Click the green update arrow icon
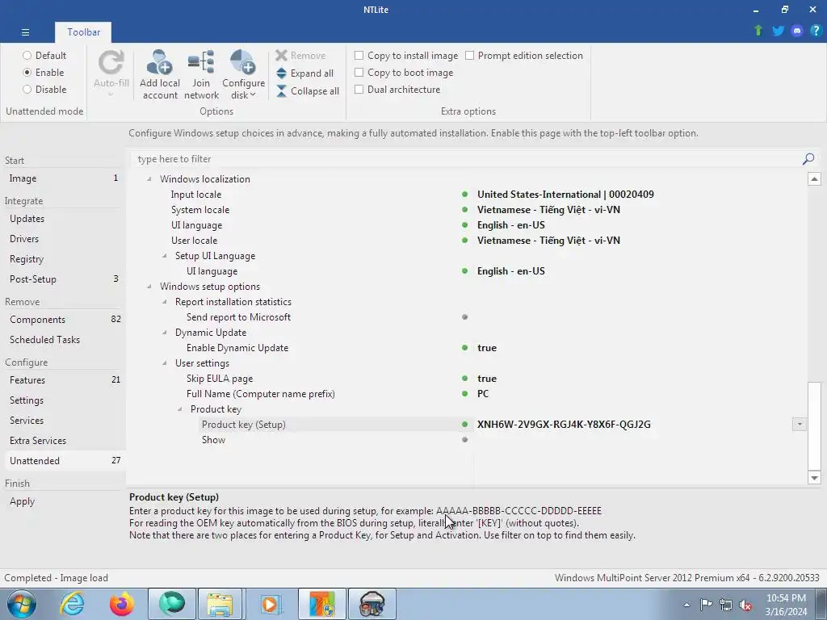 [758, 31]
